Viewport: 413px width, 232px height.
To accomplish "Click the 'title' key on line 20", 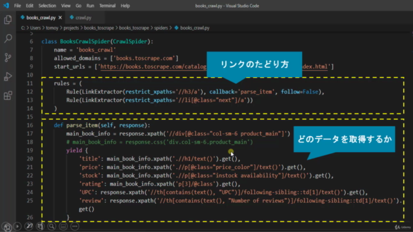I will (90, 159).
